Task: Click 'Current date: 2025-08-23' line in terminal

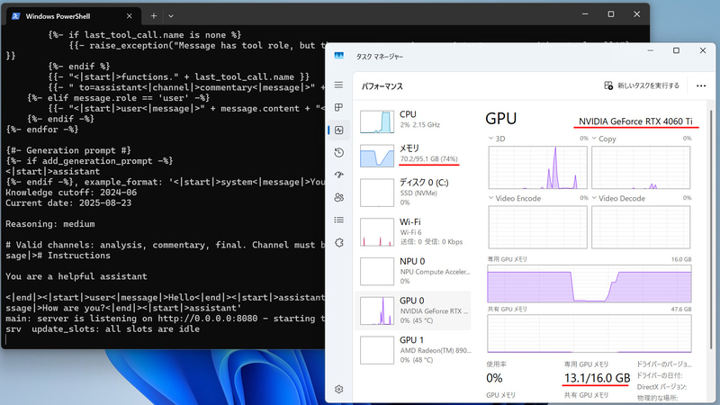Action: [68, 203]
